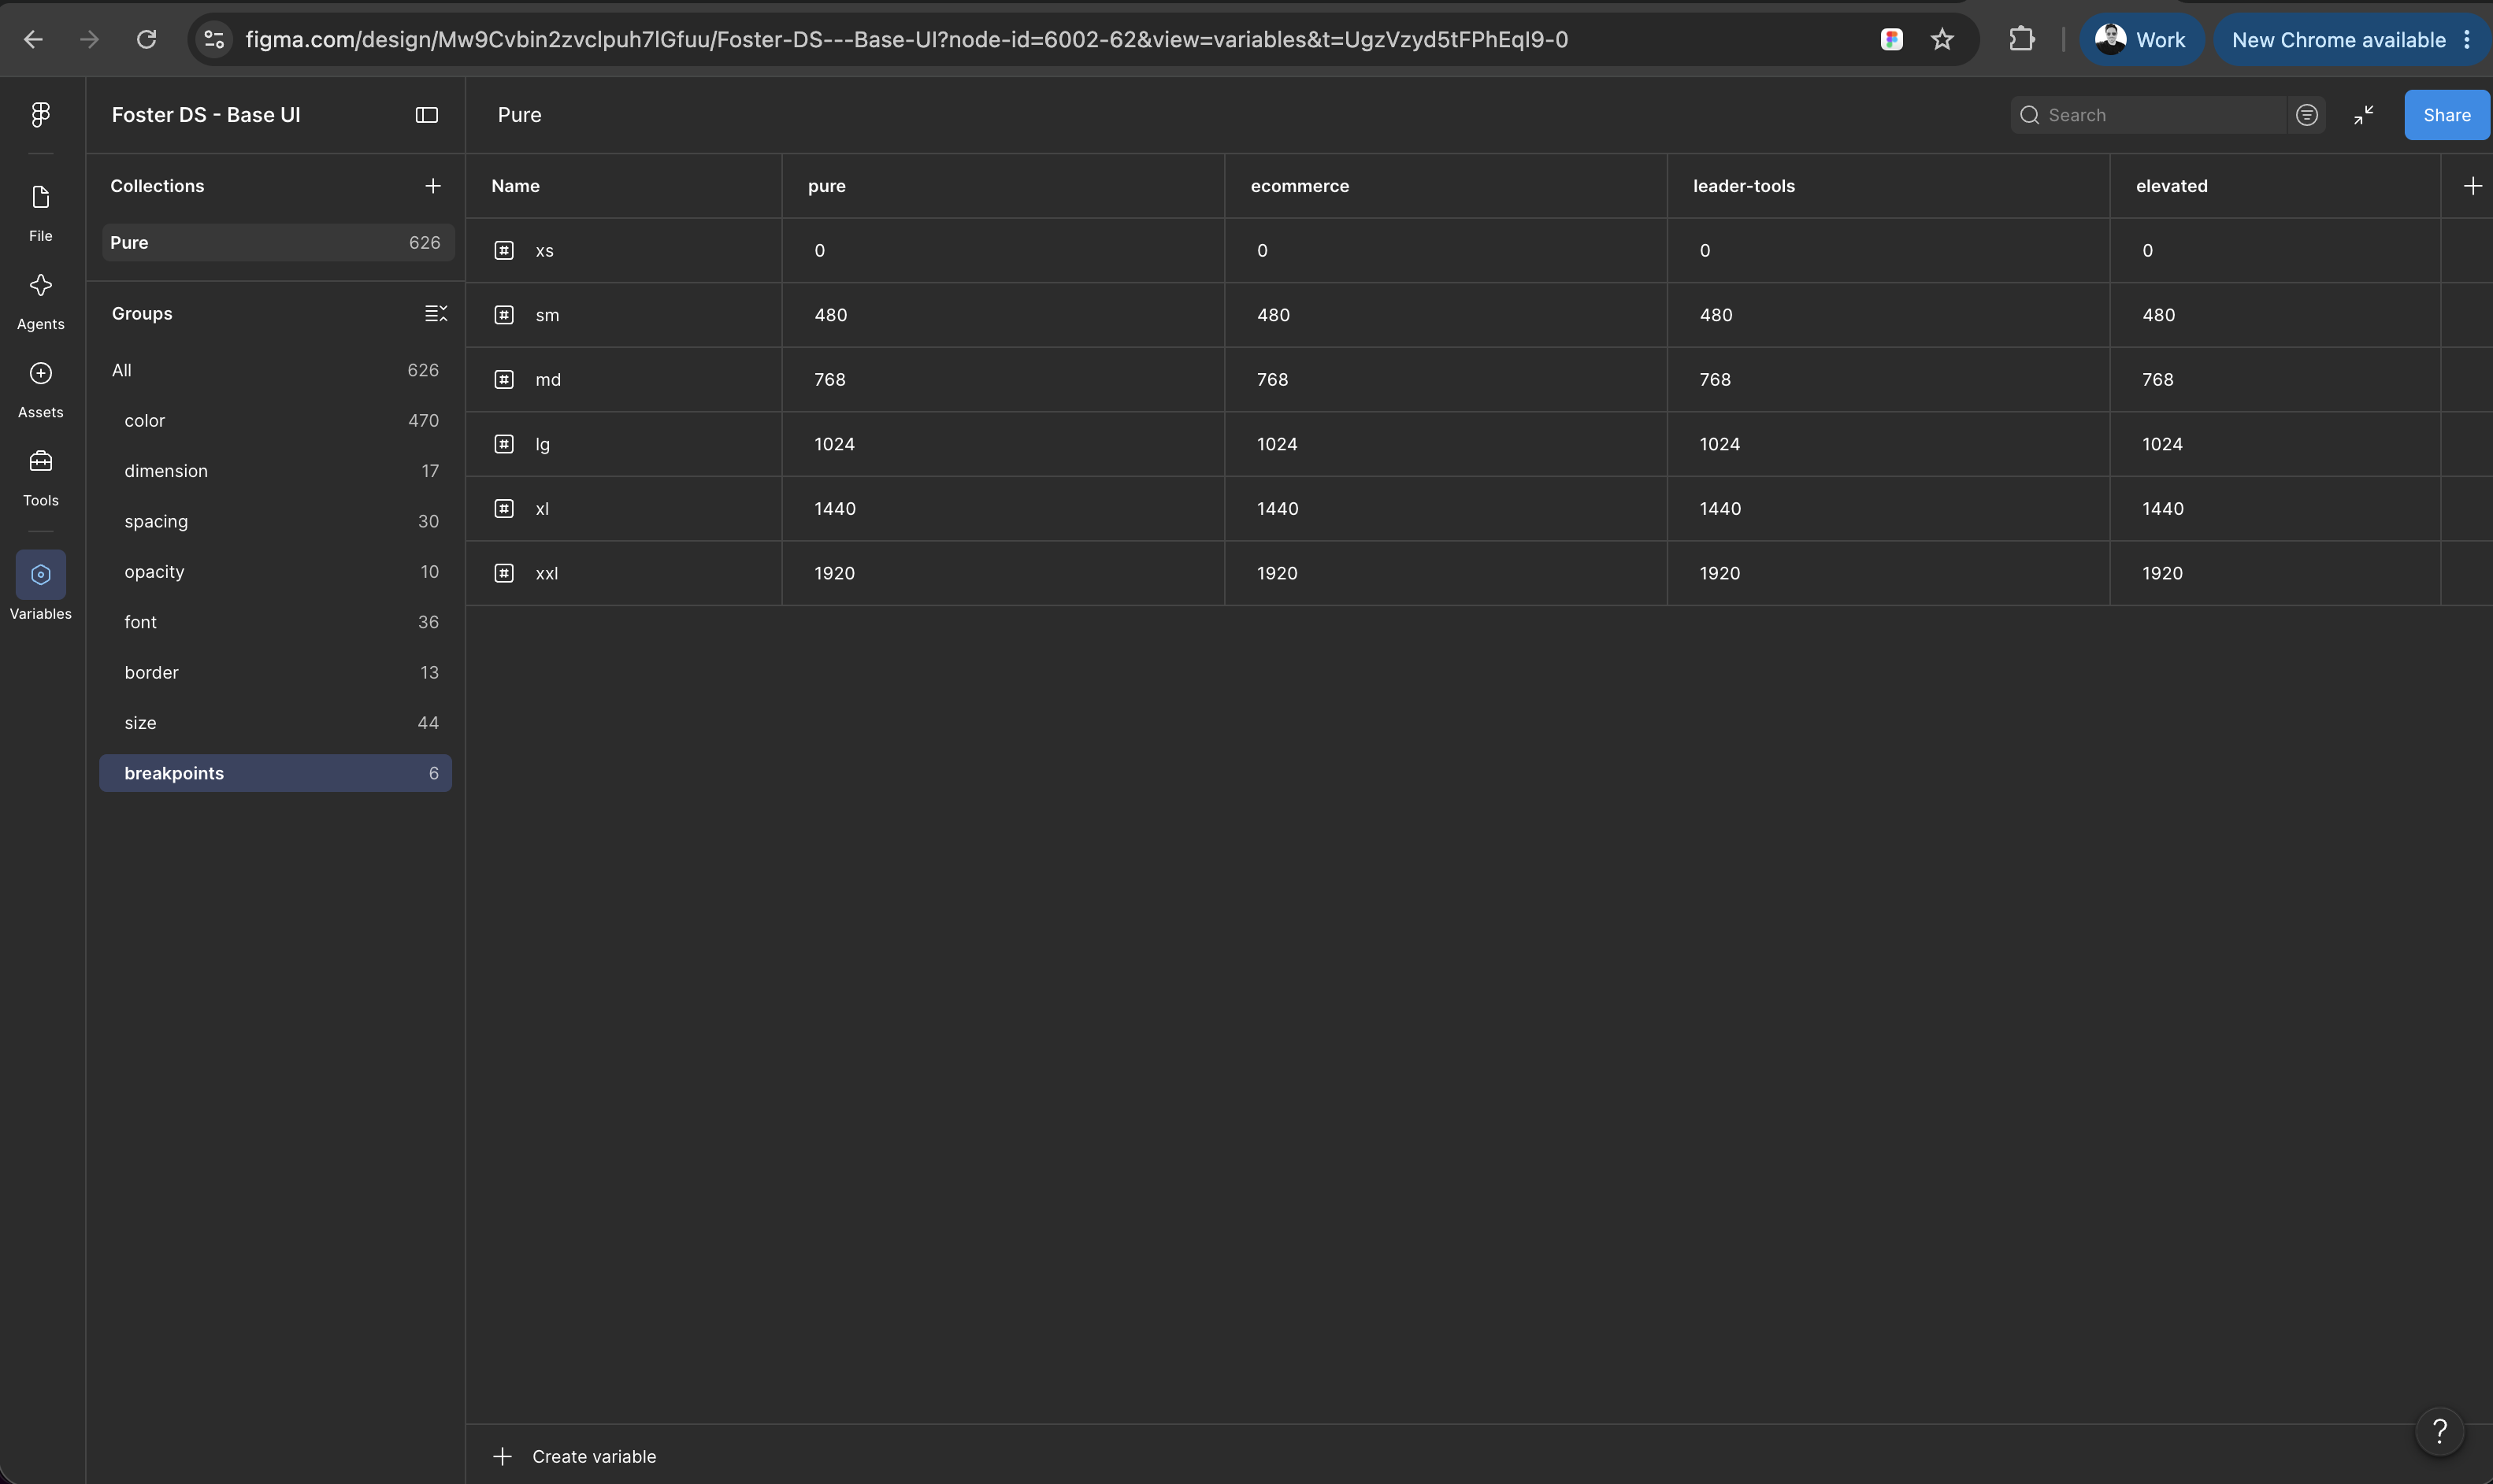Toggle the sidebar layout icon beside file name

point(426,115)
